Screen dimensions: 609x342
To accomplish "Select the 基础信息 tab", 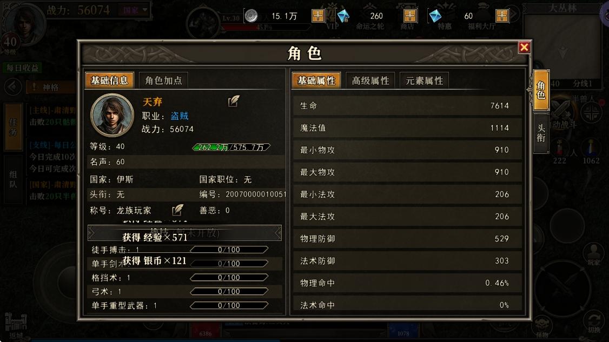I will [x=109, y=81].
